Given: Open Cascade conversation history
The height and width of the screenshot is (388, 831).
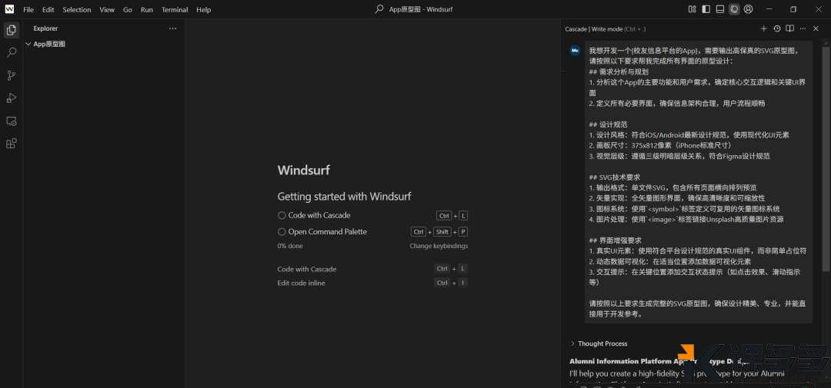Looking at the screenshot, I should coord(777,28).
